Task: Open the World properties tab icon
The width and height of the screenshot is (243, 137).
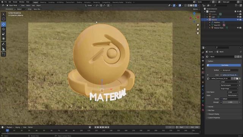Action: pos(203,72)
